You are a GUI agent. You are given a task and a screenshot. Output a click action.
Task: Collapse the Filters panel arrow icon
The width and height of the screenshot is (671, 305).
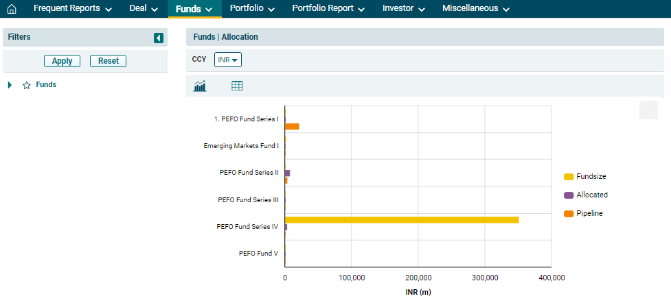click(159, 38)
